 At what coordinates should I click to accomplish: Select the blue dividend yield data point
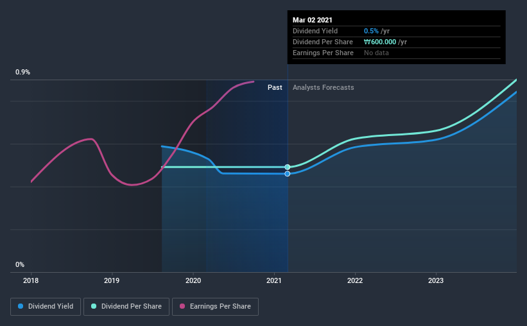pyautogui.click(x=288, y=174)
